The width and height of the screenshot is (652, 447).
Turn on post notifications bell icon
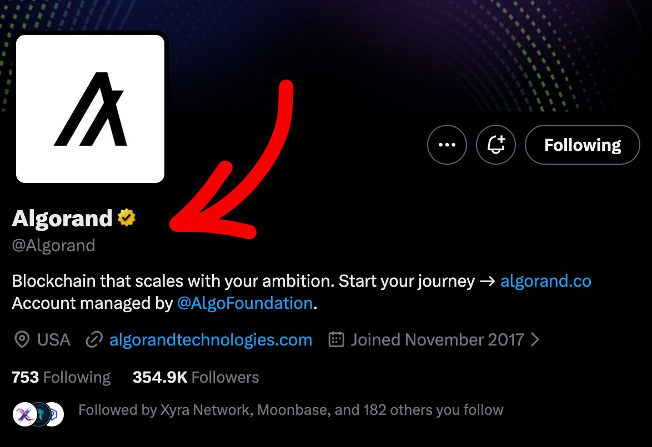(495, 145)
